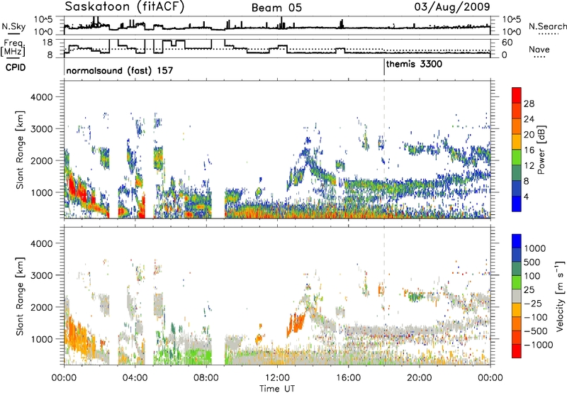Click the 25 tick on the Velocity colorbar
The width and height of the screenshot is (567, 393).
[529, 289]
